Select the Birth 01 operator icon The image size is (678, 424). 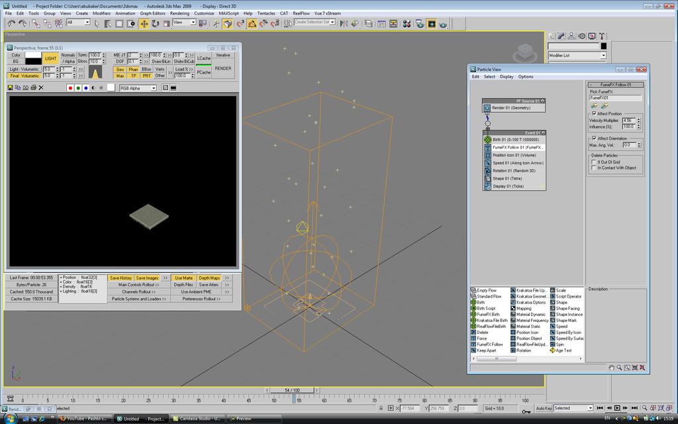487,140
